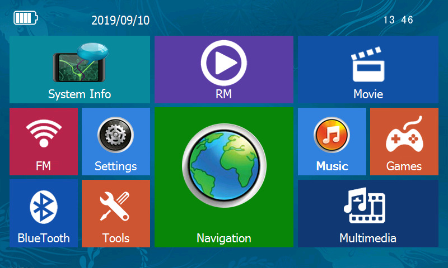This screenshot has width=448, height=268.
Task: Select the System Info text label
Action: 80,94
